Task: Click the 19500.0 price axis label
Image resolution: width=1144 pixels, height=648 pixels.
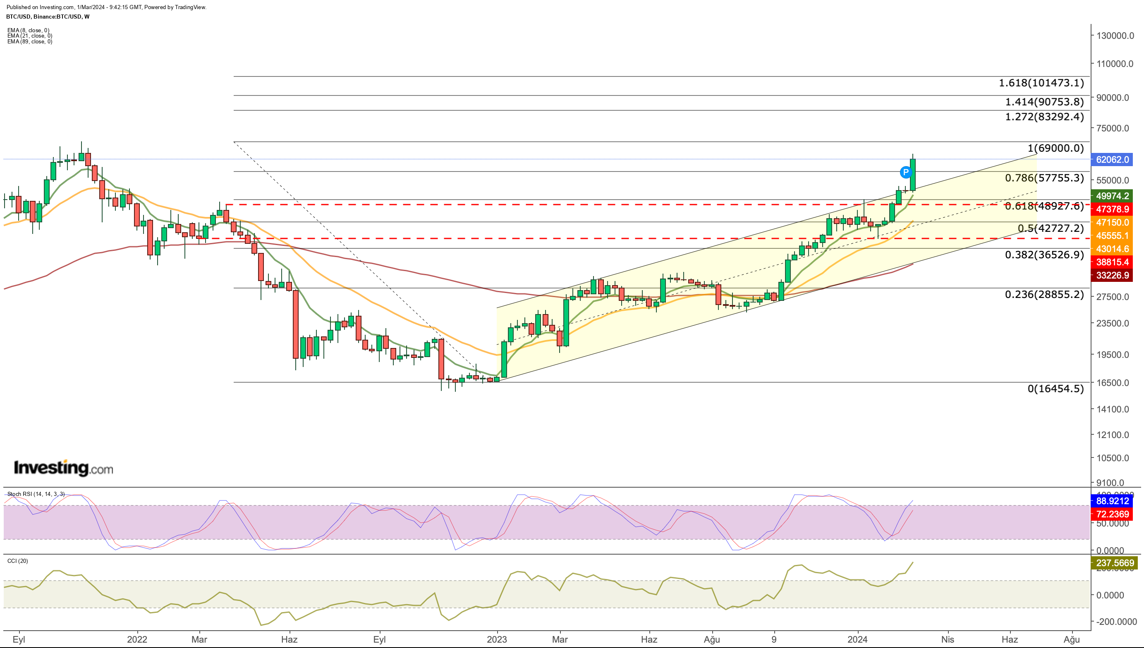Action: point(1113,355)
